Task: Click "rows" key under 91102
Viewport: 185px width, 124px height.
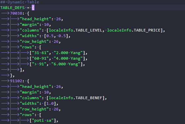Action: click(27, 115)
